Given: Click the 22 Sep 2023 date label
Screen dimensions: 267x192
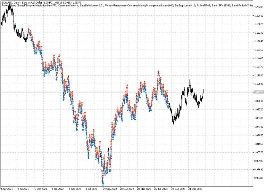Looking at the screenshot, I should point(179,189).
